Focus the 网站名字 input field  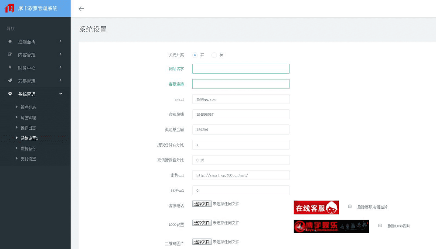(241, 69)
